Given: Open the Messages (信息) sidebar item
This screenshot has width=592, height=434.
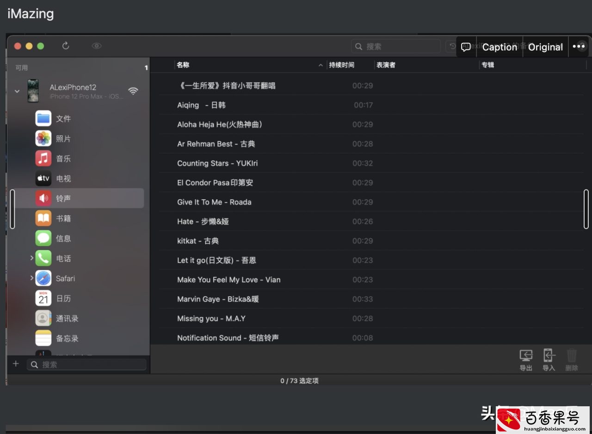Looking at the screenshot, I should tap(76, 238).
